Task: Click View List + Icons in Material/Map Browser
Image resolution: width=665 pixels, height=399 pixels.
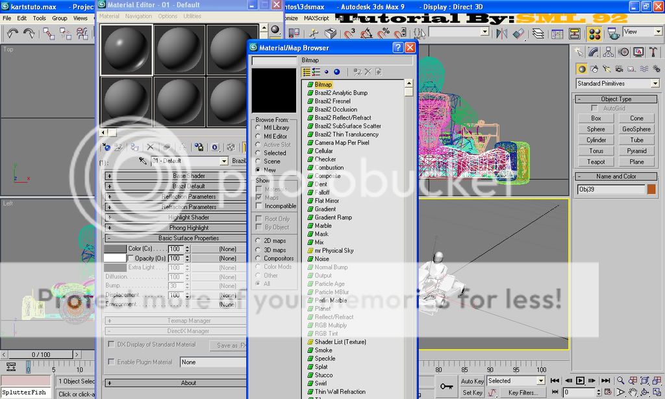Action: pyautogui.click(x=316, y=72)
